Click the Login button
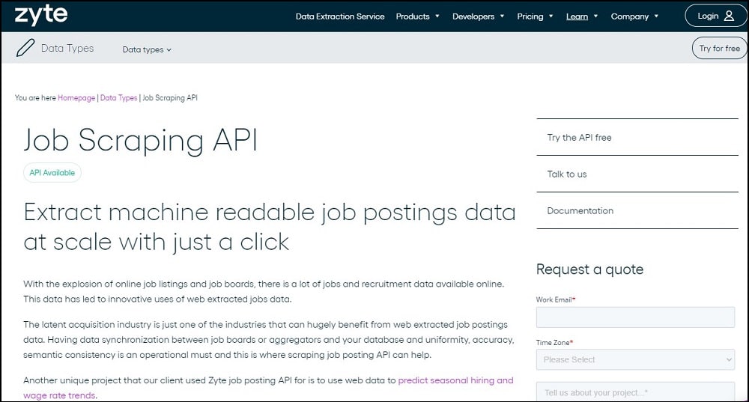749x402 pixels. tap(715, 16)
